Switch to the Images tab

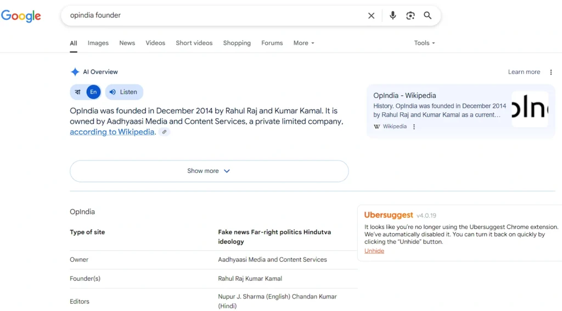[x=98, y=43]
